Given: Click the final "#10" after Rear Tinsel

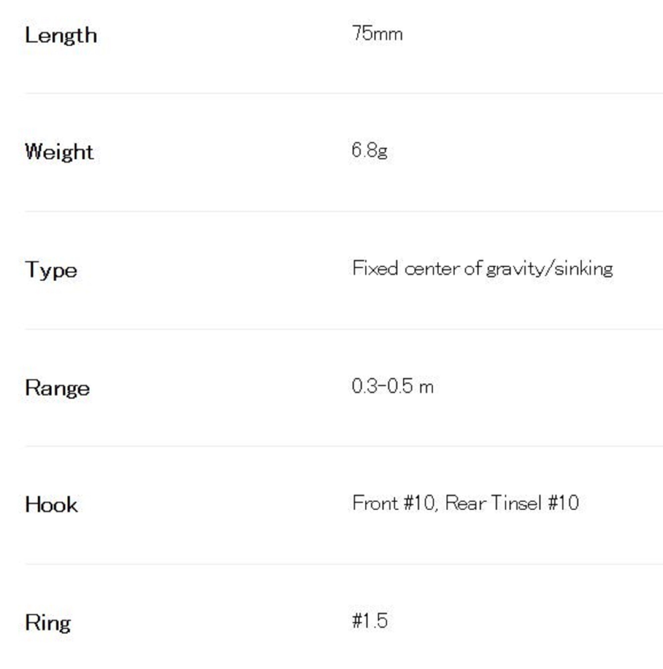Looking at the screenshot, I should [x=563, y=503].
